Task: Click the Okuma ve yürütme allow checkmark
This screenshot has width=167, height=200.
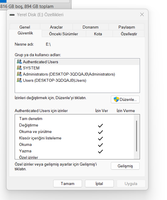Action: tap(101, 132)
